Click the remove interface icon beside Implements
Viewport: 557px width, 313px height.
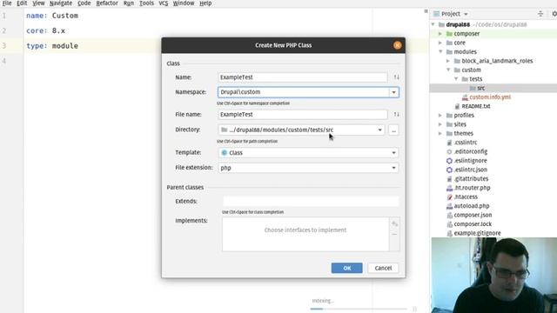(x=394, y=234)
